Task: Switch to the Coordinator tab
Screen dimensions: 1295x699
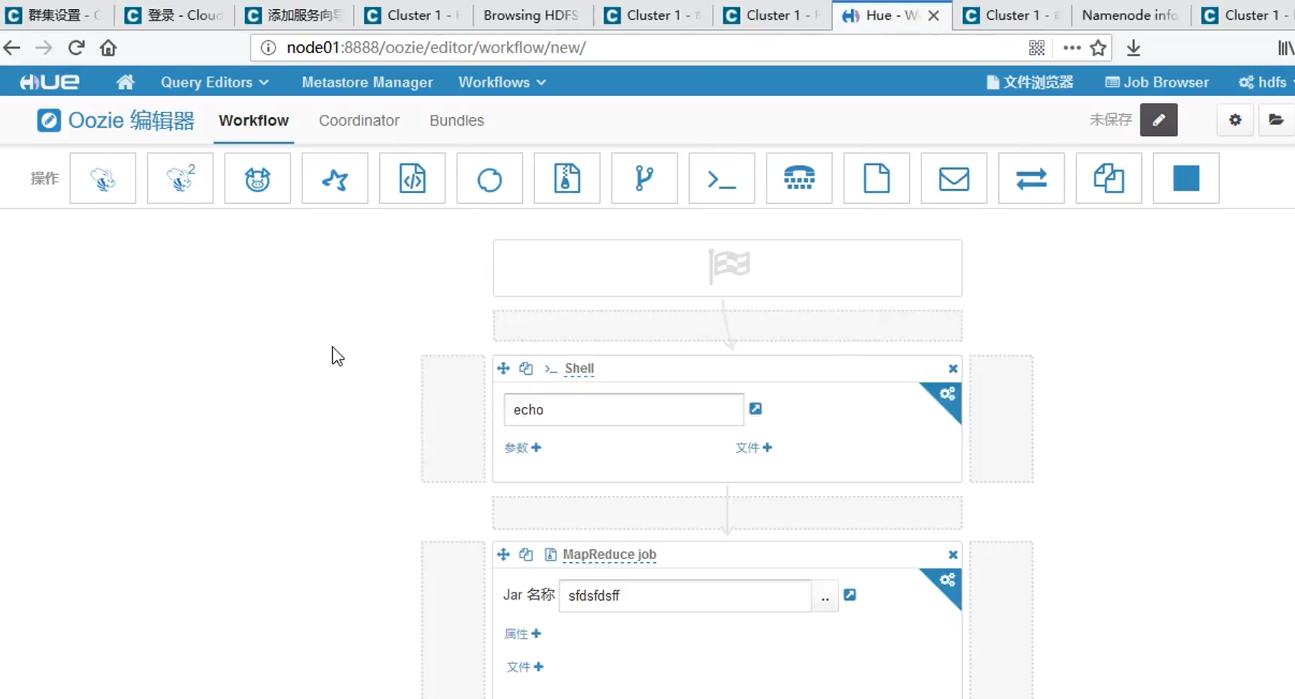Action: tap(359, 120)
